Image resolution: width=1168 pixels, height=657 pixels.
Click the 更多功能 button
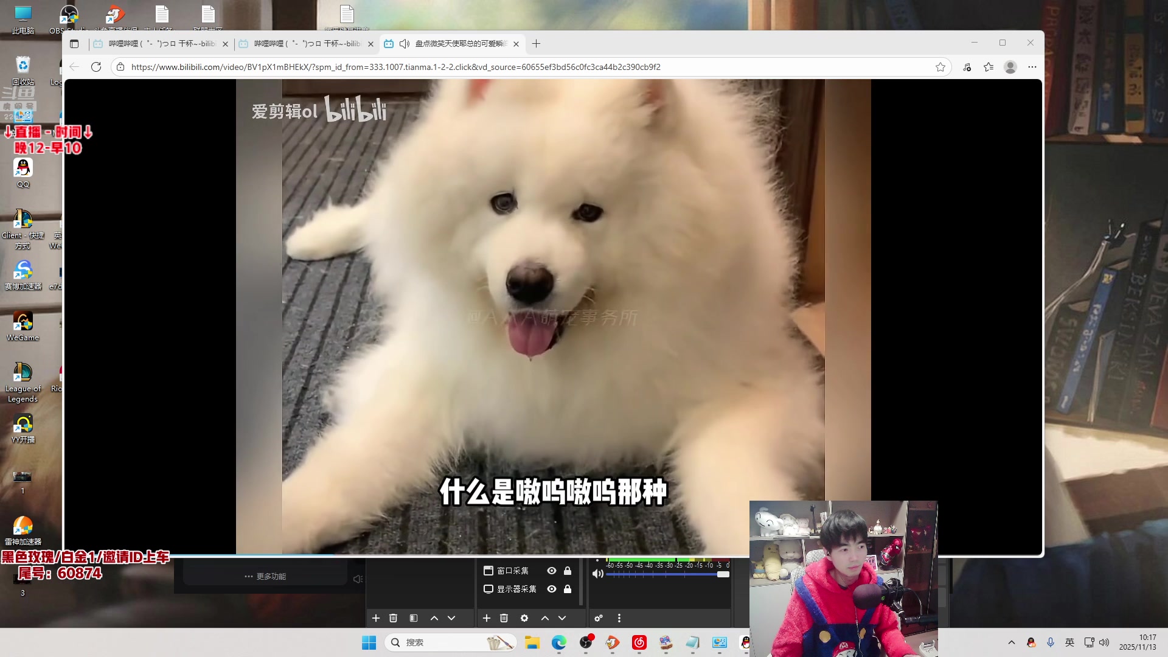(265, 576)
